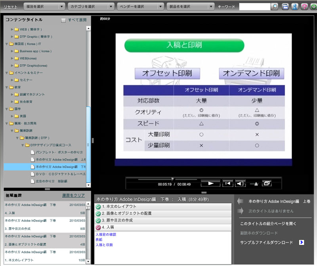Rewind video to the beginning
317x266 pixels.
pos(227,183)
